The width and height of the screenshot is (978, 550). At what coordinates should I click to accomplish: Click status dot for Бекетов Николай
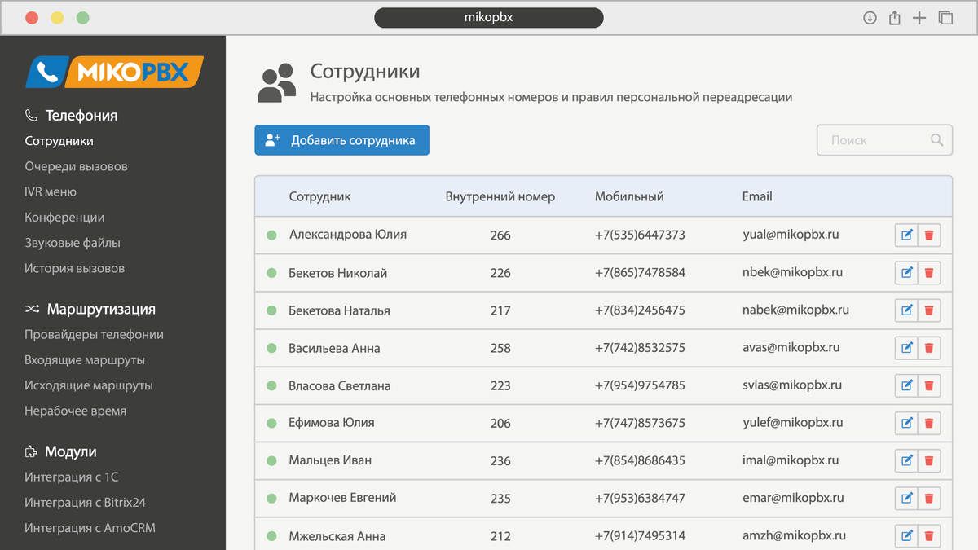pyautogui.click(x=272, y=273)
